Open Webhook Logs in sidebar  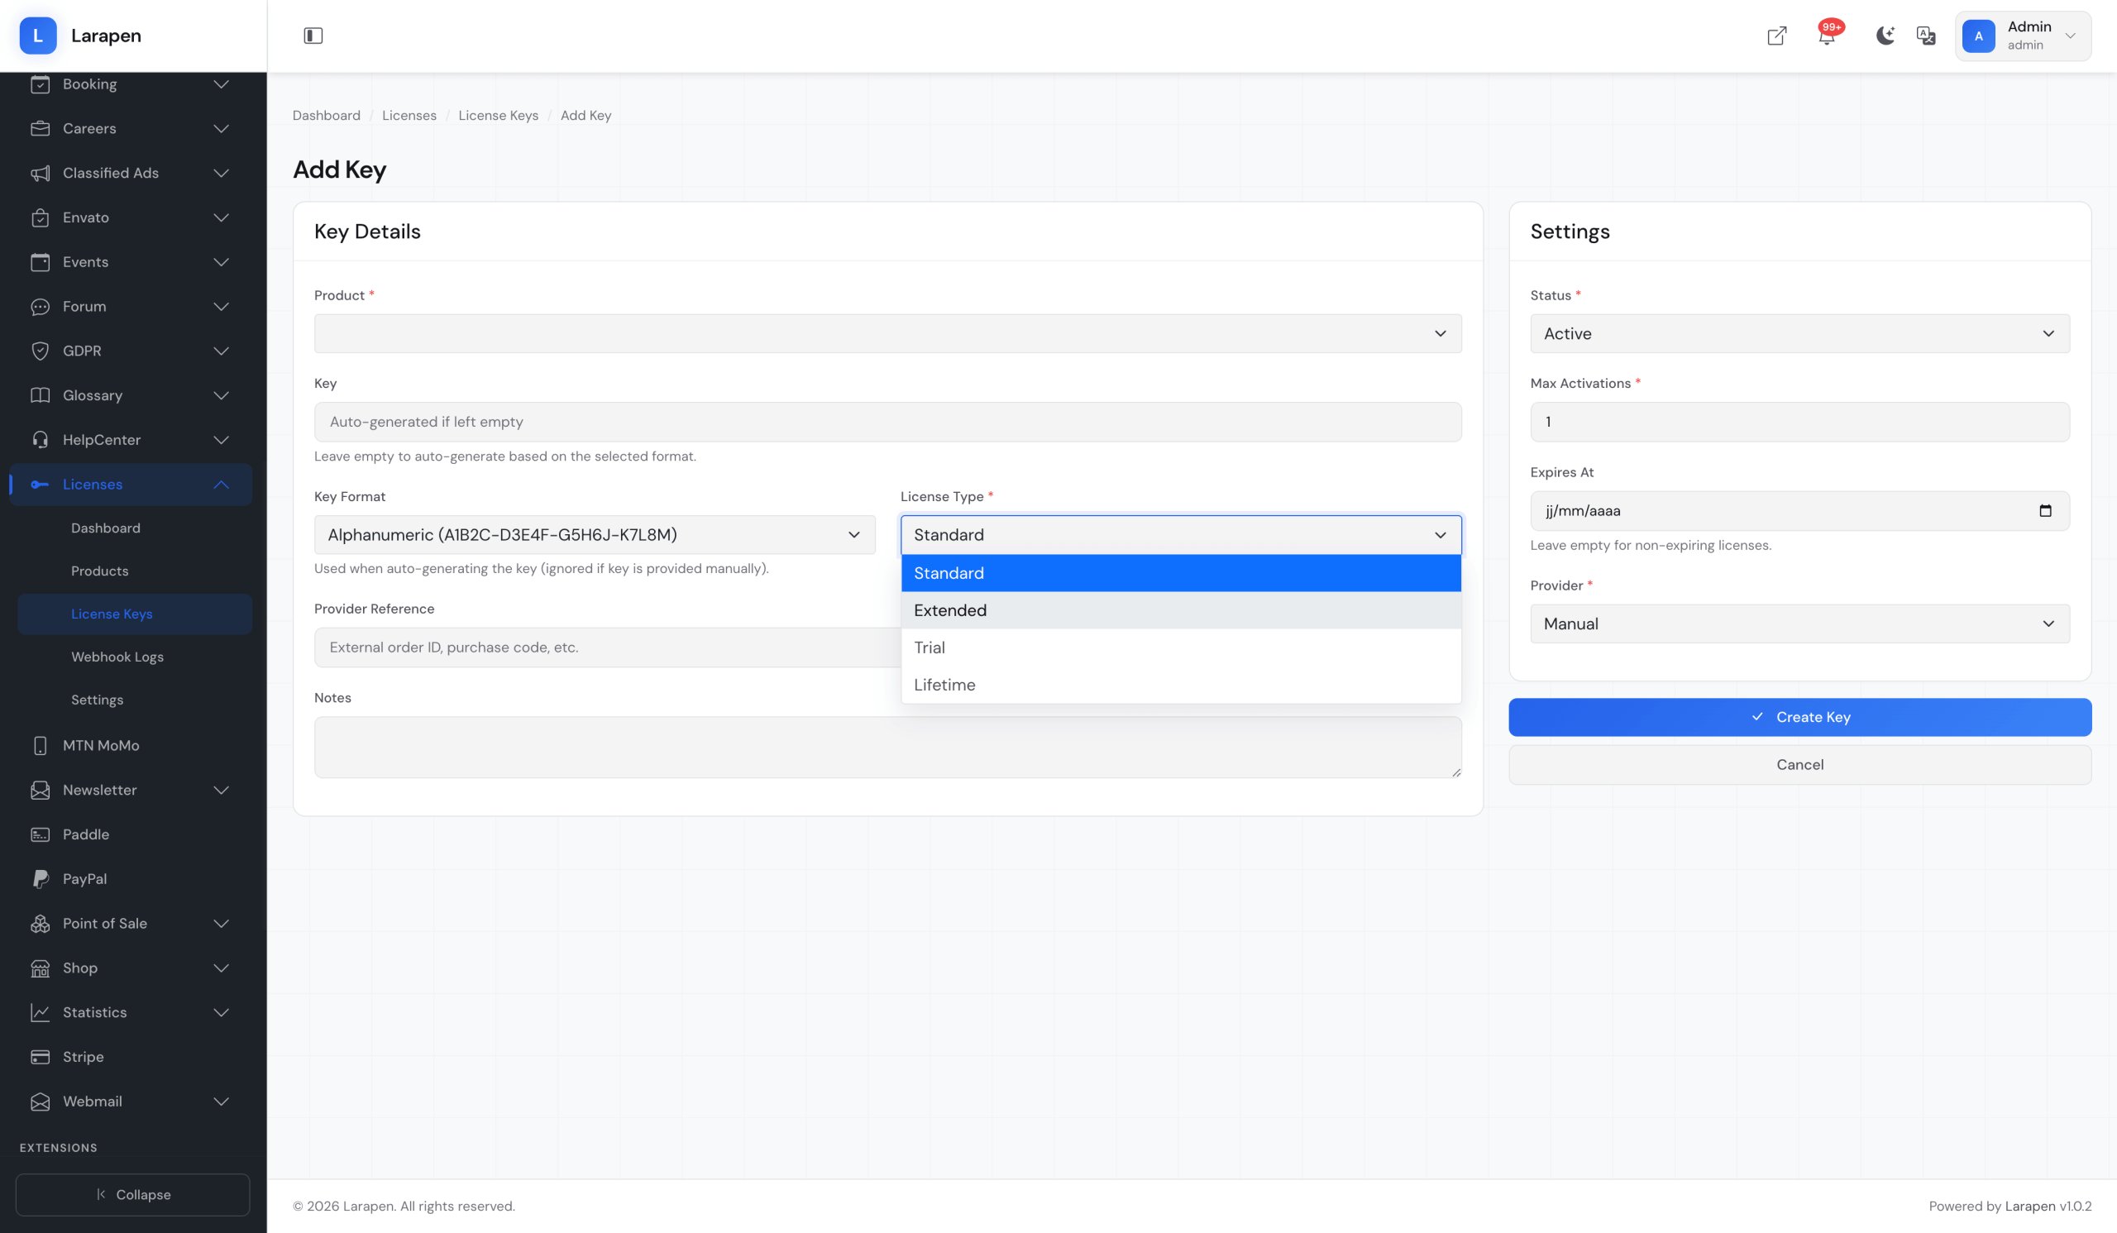117,657
